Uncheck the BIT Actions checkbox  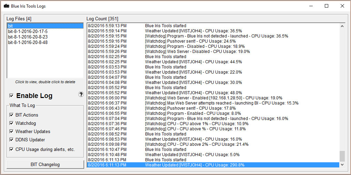tap(12, 115)
